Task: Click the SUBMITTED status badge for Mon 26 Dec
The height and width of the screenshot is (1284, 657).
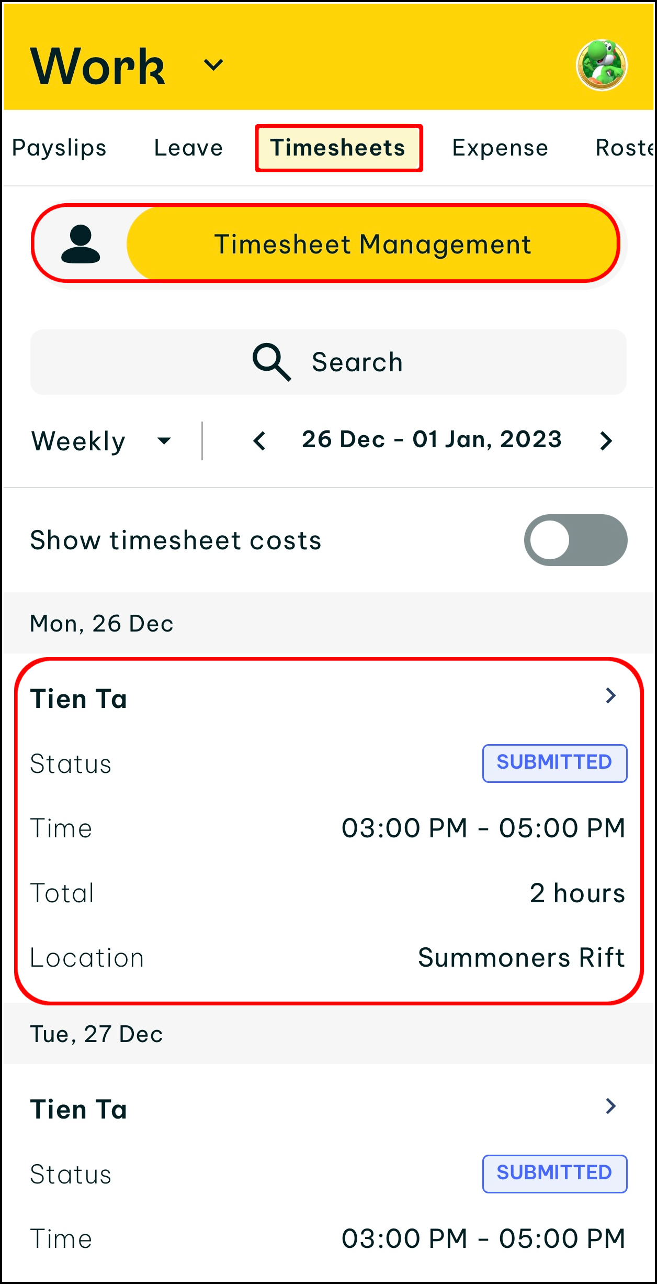Action: [554, 763]
